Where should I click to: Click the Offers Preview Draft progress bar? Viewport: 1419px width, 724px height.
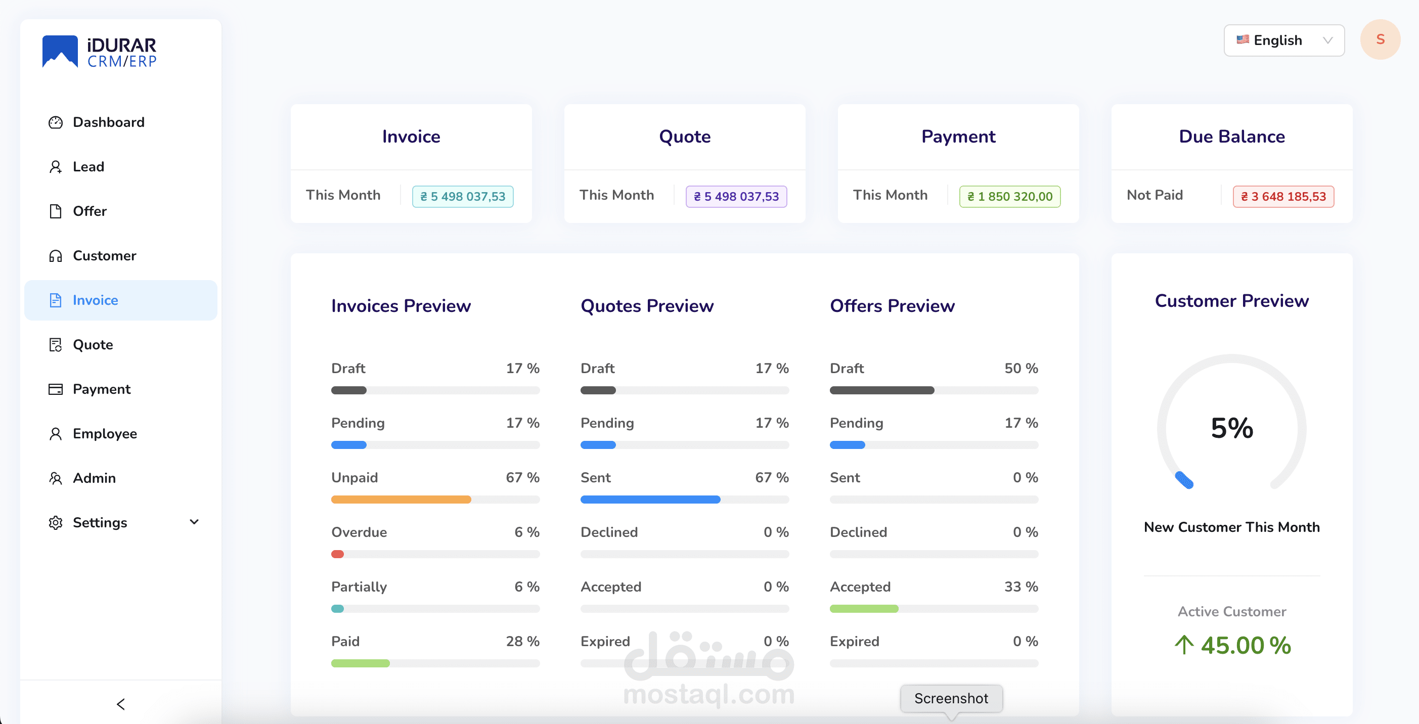coord(934,390)
